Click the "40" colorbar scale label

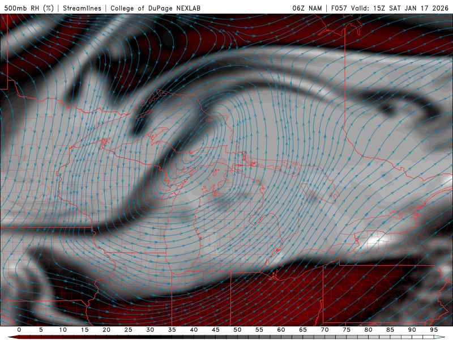[194, 330]
